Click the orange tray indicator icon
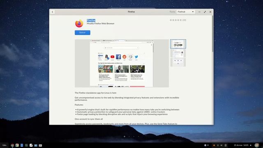 point(214,145)
